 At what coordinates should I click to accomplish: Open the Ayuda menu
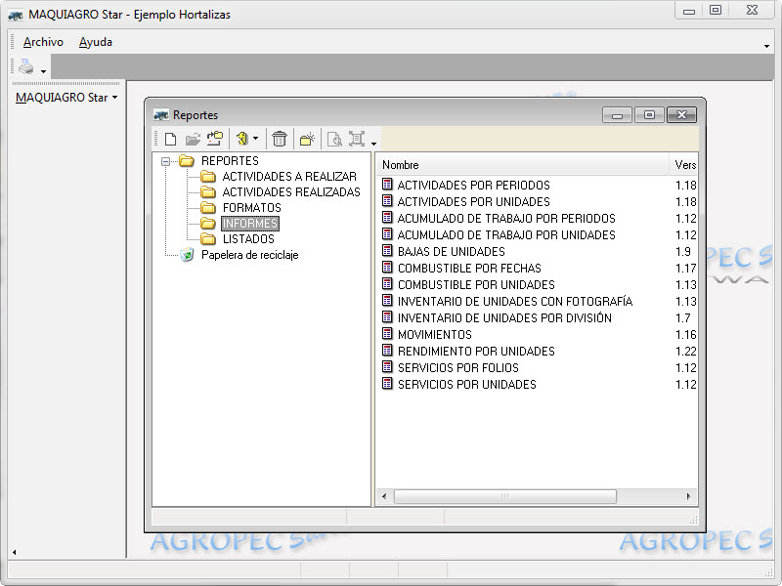click(95, 42)
